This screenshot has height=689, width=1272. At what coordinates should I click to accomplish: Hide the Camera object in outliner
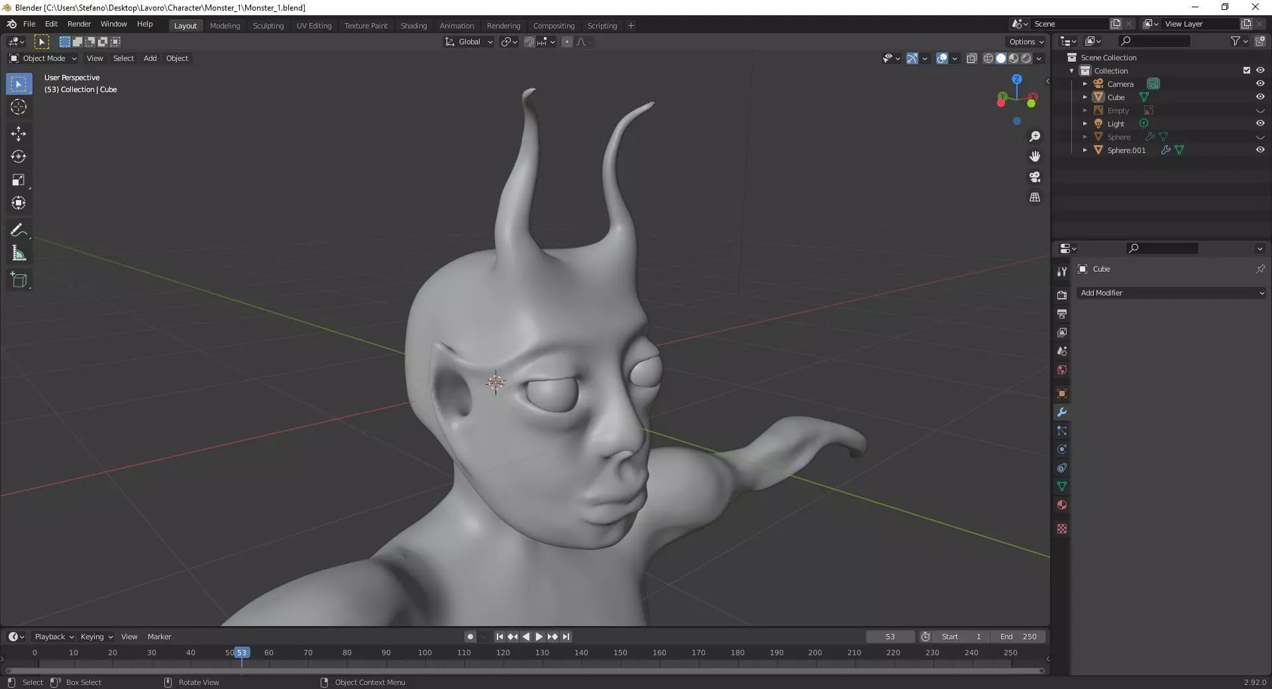1260,83
